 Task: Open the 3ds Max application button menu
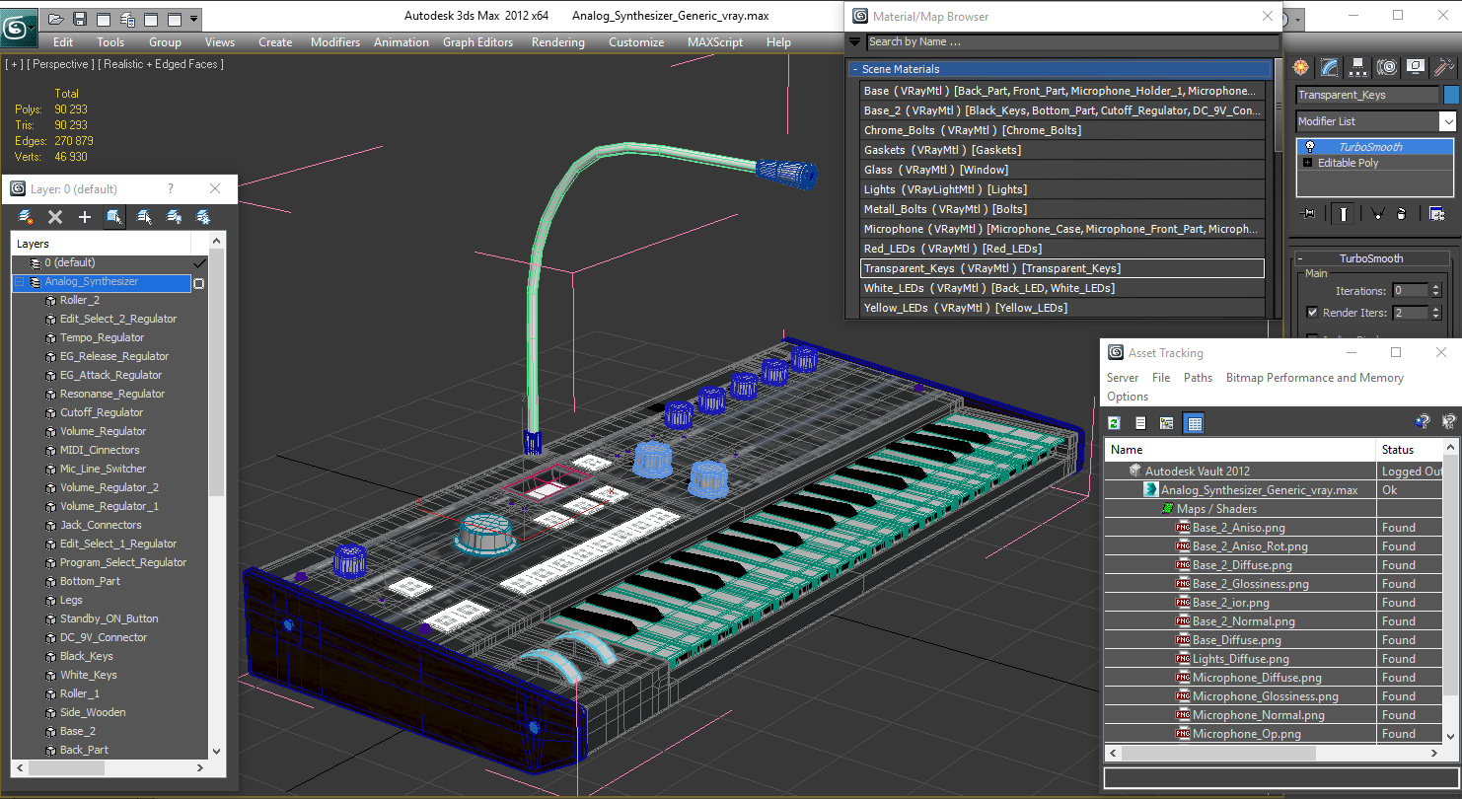(19, 27)
